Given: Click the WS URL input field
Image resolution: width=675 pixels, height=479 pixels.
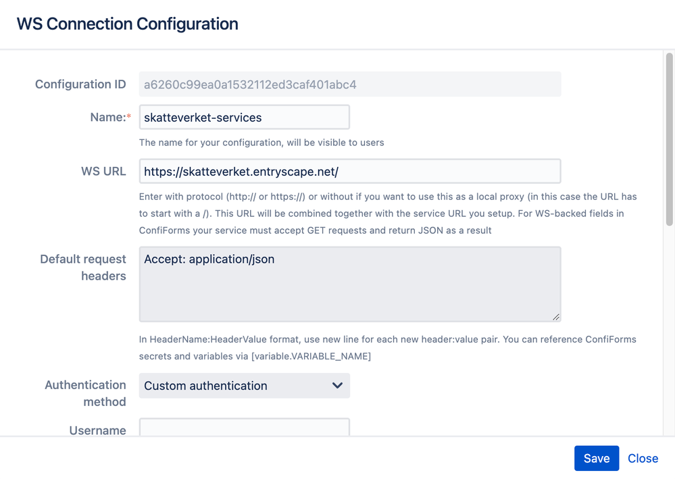Looking at the screenshot, I should click(x=349, y=171).
